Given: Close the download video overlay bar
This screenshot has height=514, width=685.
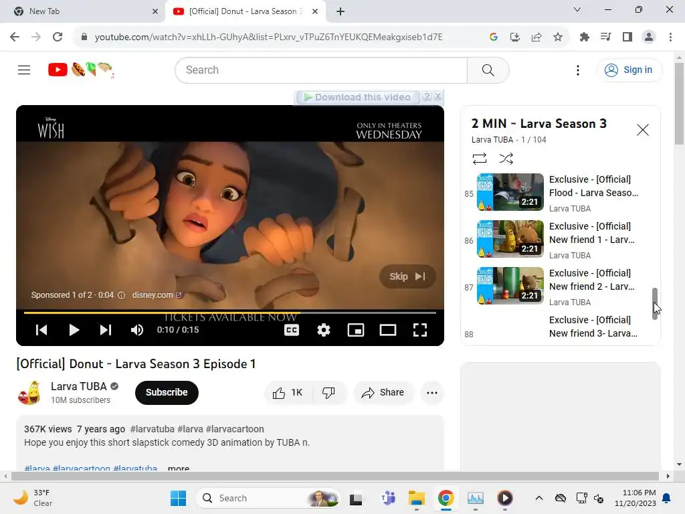Looking at the screenshot, I should tap(437, 96).
